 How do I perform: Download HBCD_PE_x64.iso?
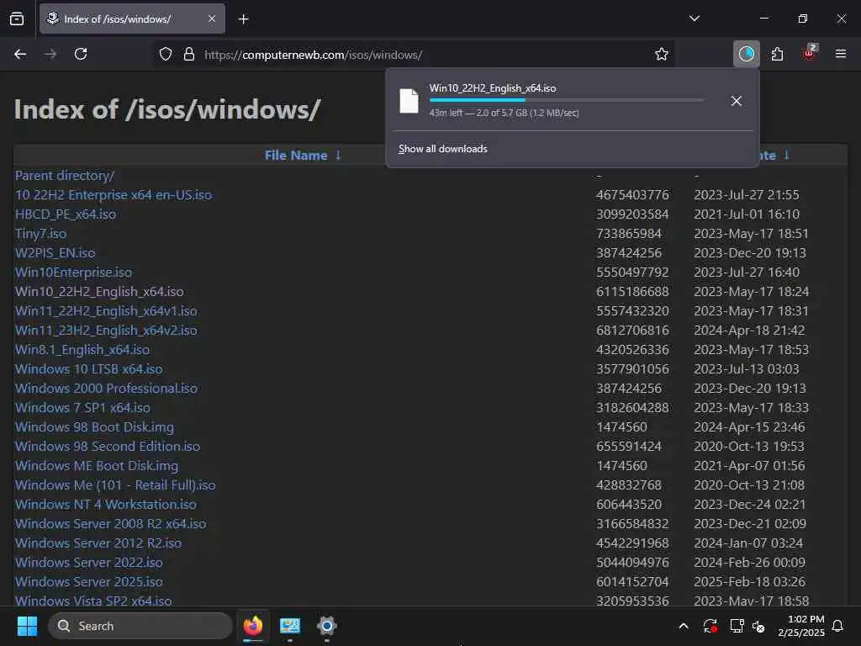pyautogui.click(x=66, y=214)
